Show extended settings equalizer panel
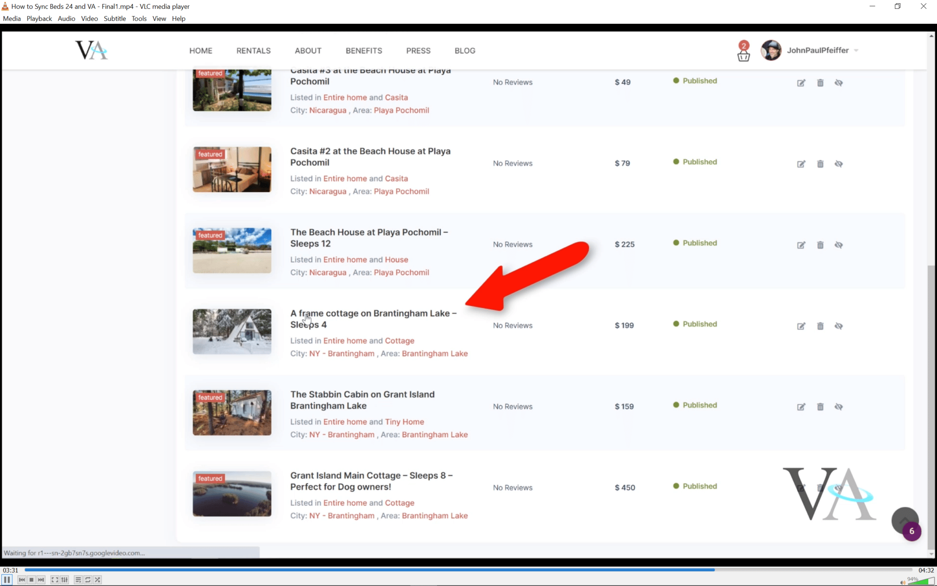937x586 pixels. click(x=65, y=580)
